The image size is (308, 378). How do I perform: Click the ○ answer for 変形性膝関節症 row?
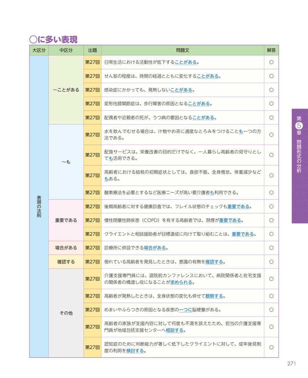(271, 104)
